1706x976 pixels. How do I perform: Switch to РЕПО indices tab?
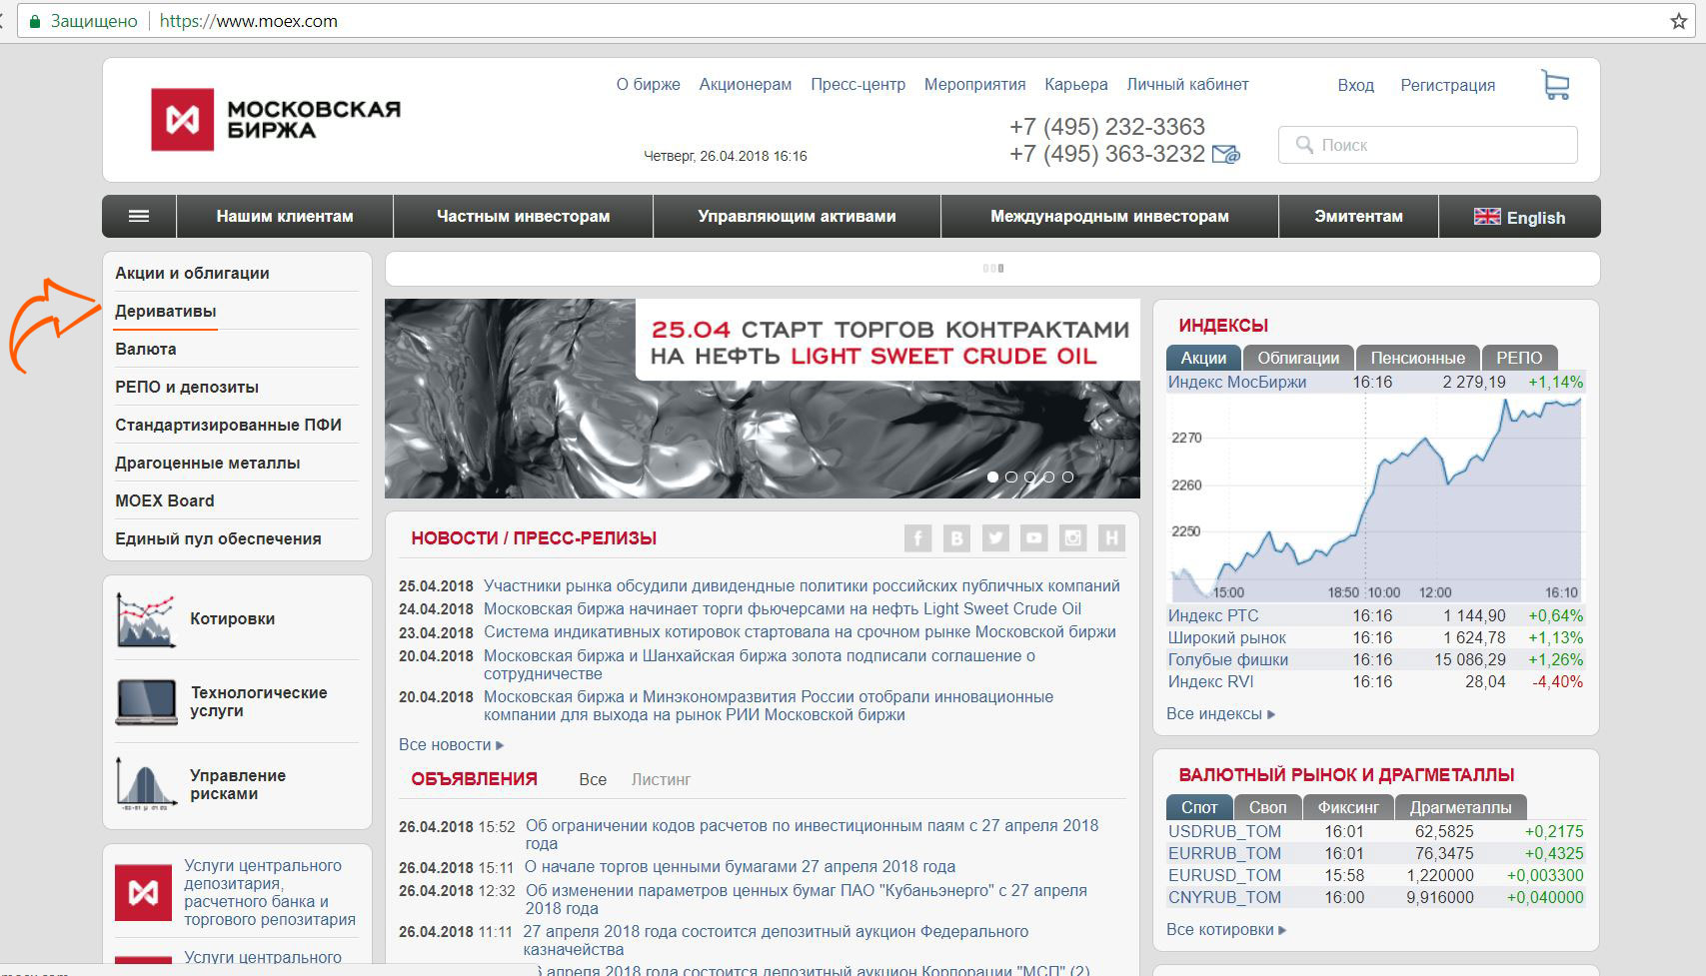pos(1519,358)
